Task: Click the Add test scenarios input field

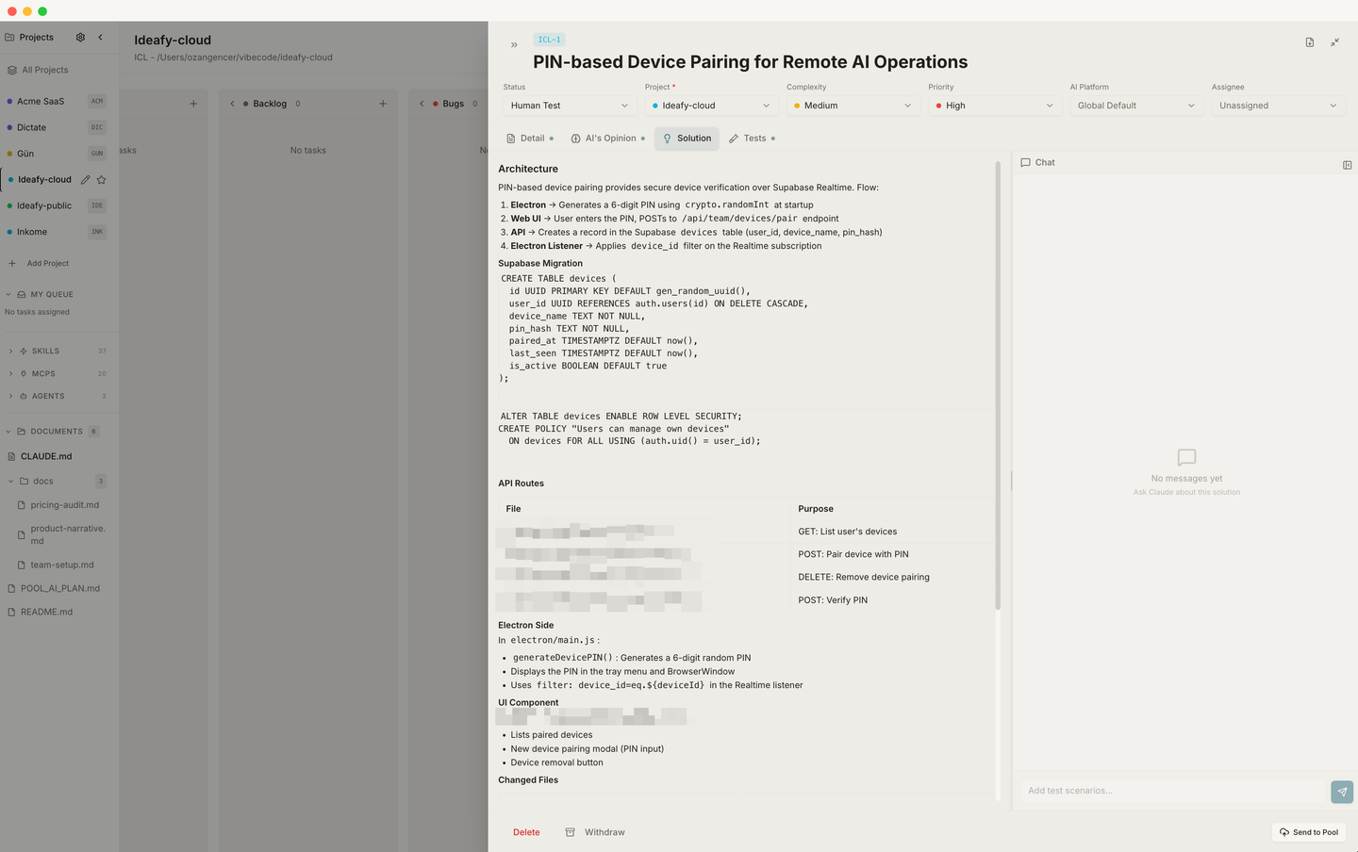Action: [1173, 791]
